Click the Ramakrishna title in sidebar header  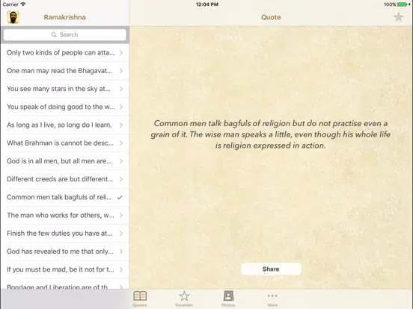coord(65,17)
